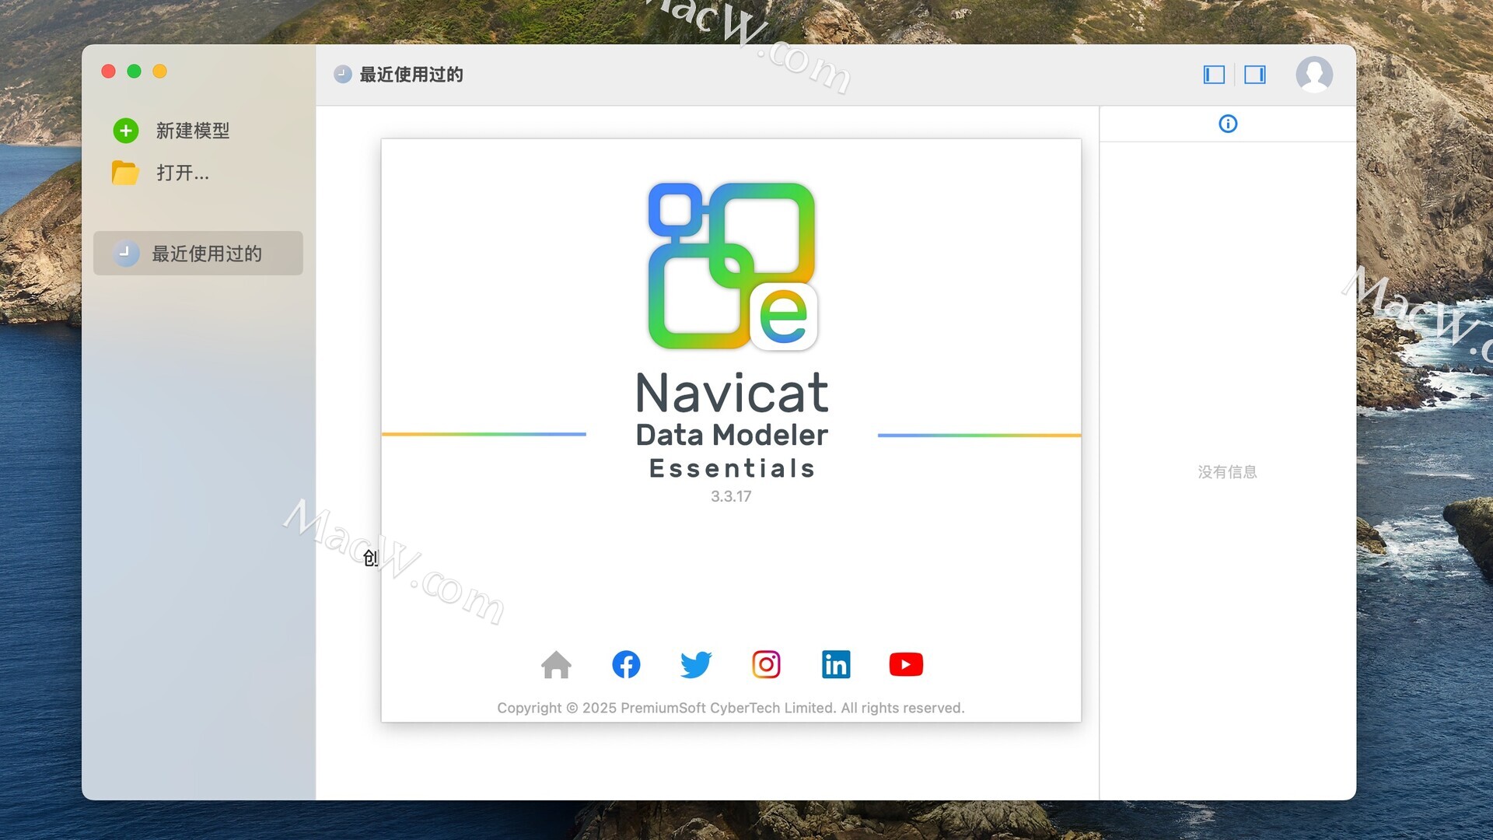This screenshot has height=840, width=1493.
Task: Click the Essentials edition text
Action: [732, 468]
